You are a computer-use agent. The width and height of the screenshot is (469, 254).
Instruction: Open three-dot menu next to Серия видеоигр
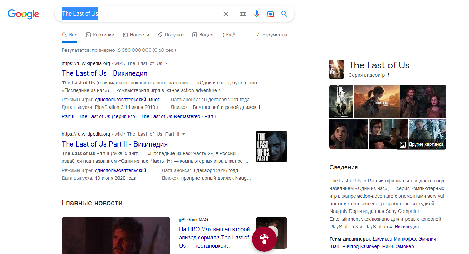click(388, 75)
